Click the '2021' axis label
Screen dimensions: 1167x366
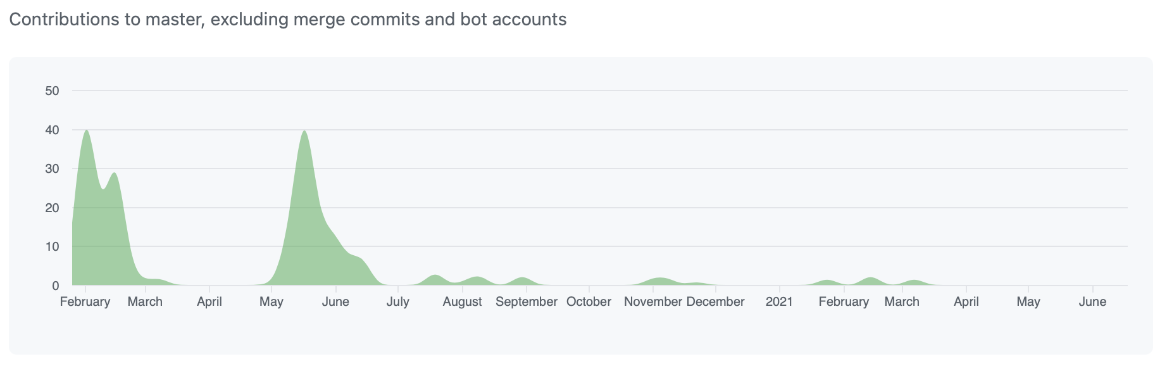tap(779, 302)
